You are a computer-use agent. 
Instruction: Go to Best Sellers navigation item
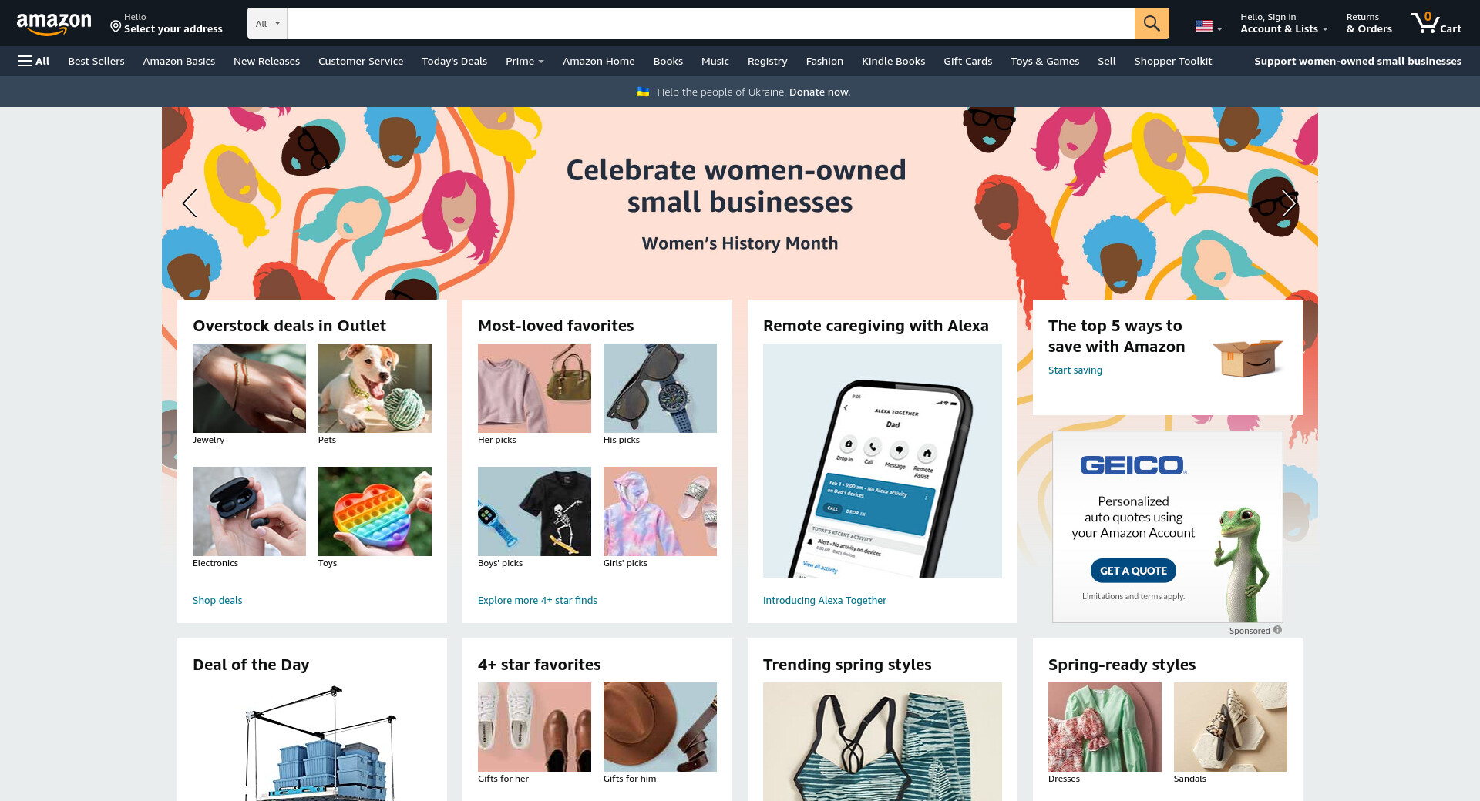tap(96, 61)
